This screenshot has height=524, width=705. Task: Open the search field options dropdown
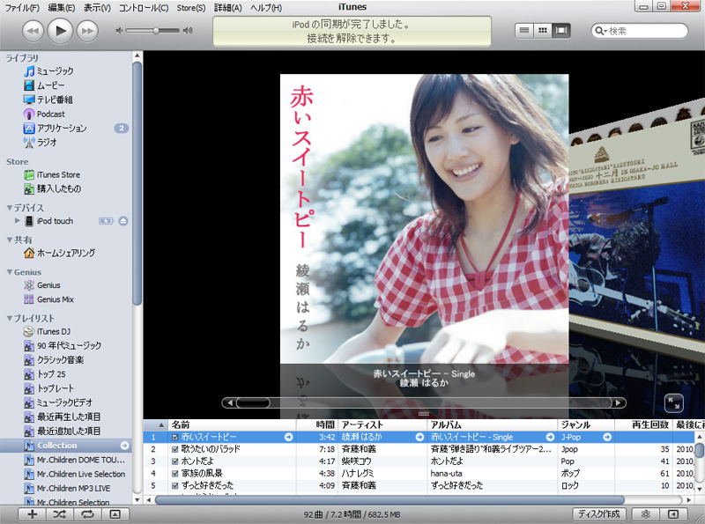[x=601, y=31]
